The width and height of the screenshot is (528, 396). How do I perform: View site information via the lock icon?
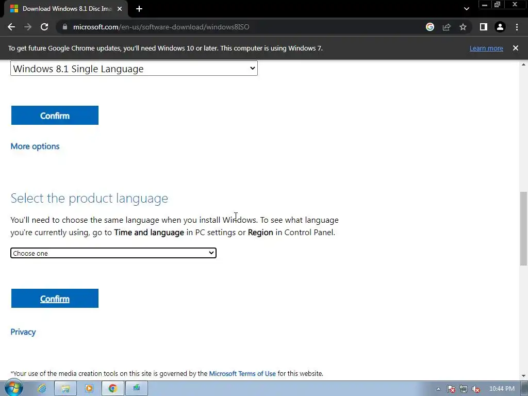click(65, 27)
